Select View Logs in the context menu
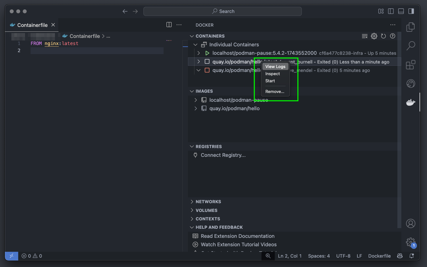The image size is (427, 267). point(275,66)
